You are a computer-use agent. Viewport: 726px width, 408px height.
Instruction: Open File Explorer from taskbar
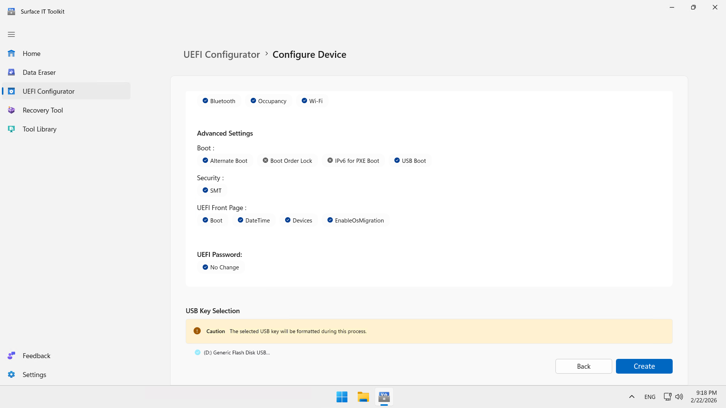pyautogui.click(x=363, y=397)
